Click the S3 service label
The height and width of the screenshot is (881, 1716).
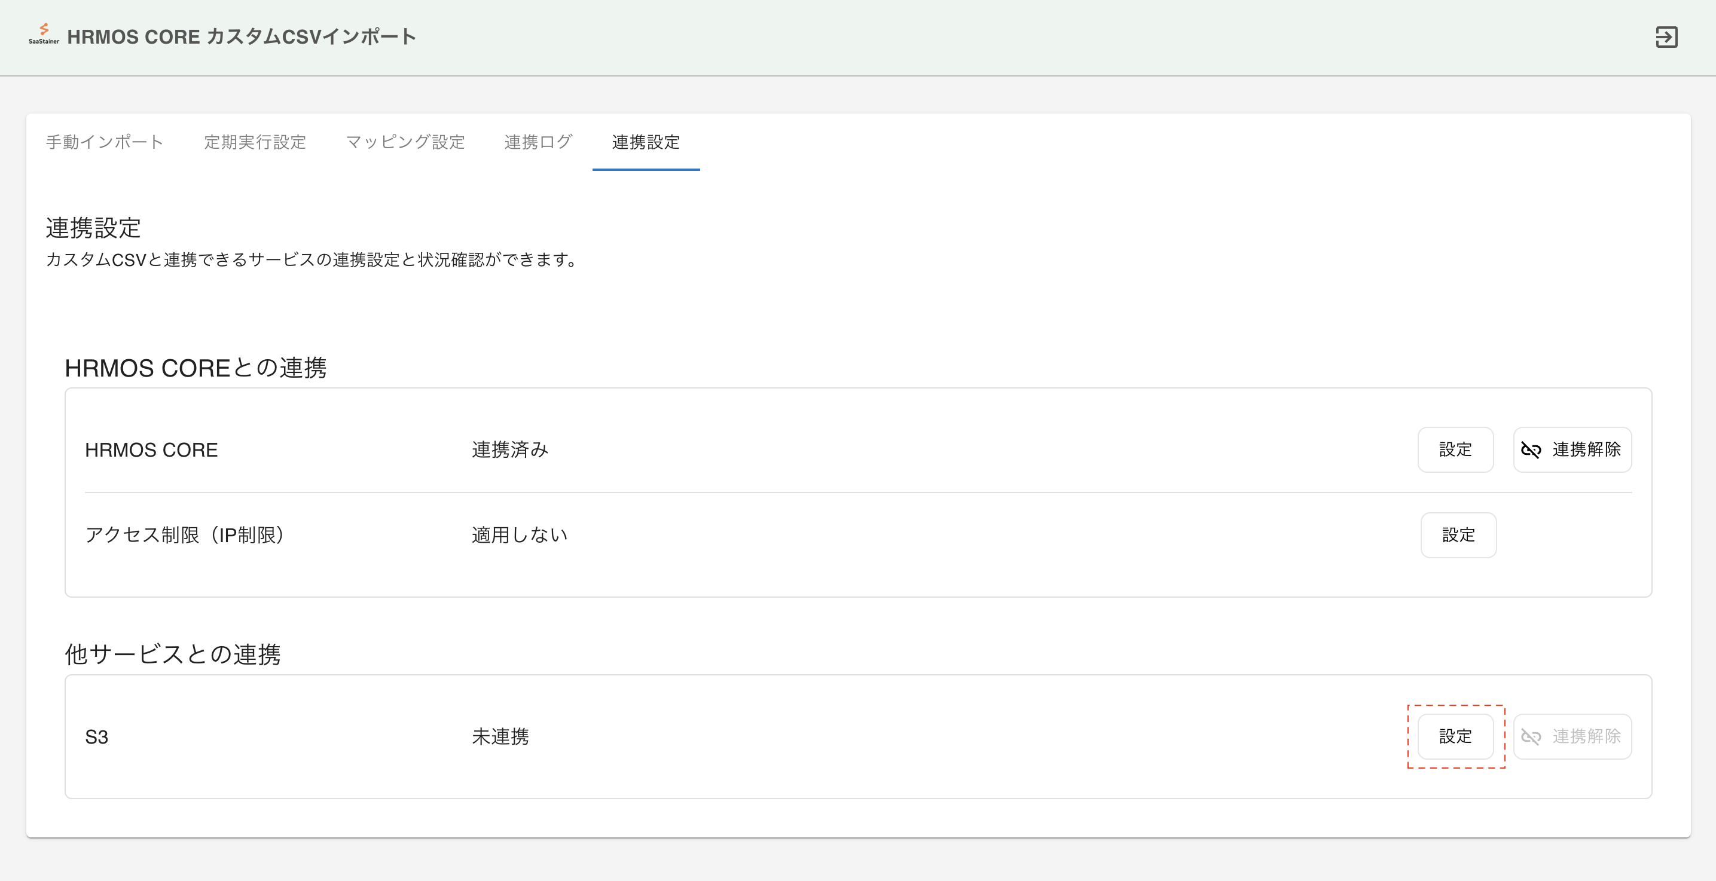97,737
